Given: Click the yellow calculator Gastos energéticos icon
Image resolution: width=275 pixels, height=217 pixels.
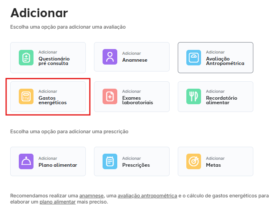Looking at the screenshot, I should coord(26,96).
